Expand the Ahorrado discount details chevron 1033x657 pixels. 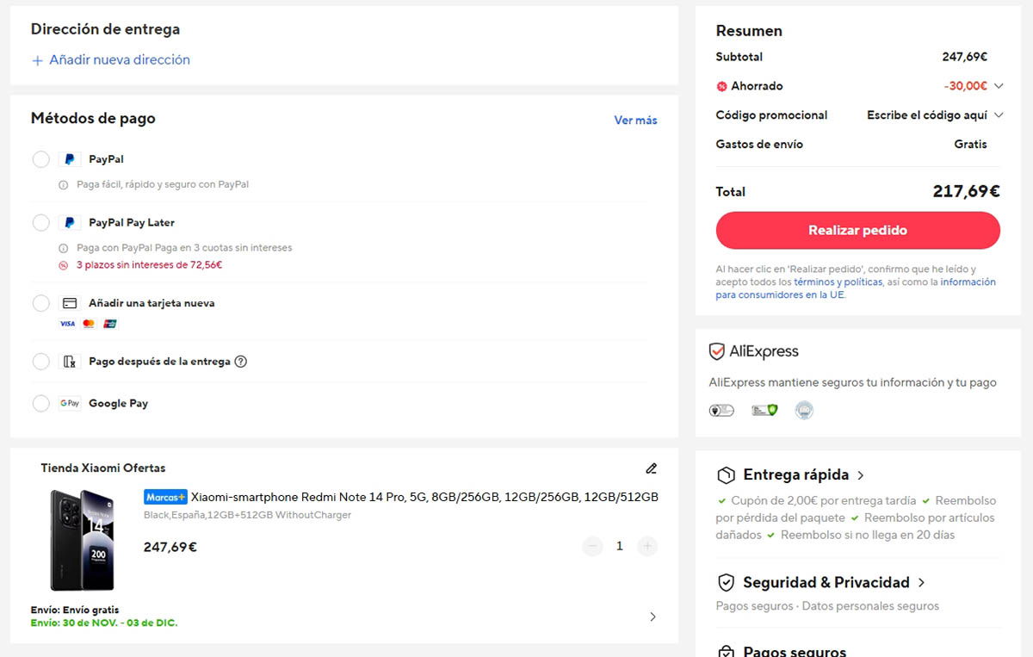[998, 85]
